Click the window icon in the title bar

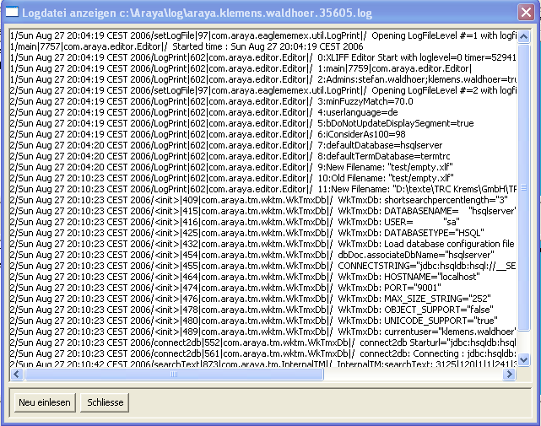[13, 11]
